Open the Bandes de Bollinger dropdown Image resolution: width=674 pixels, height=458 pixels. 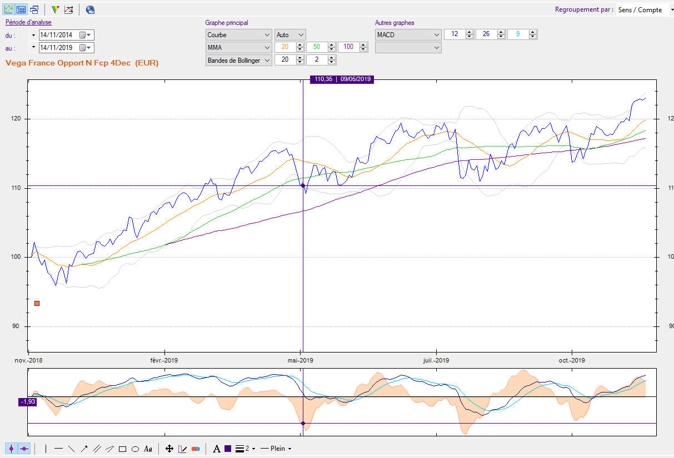pos(239,60)
